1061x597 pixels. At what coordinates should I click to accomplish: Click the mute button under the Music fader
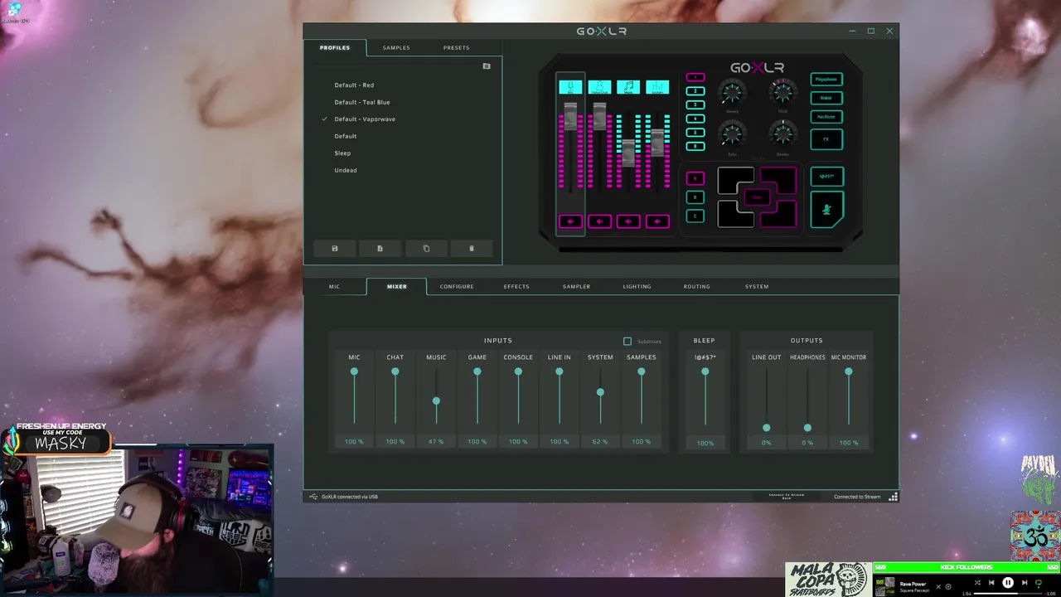point(628,221)
